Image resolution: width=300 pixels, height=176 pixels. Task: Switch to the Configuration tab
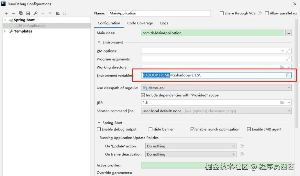109,23
